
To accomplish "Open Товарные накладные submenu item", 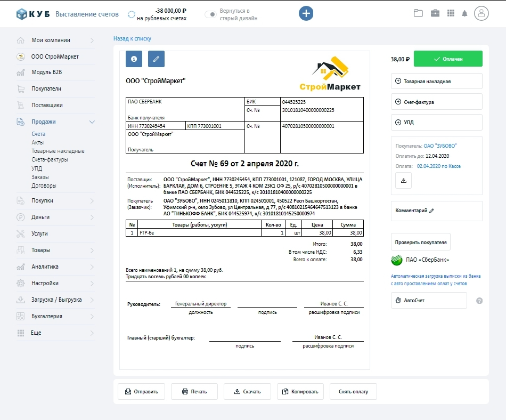I will coord(58,151).
